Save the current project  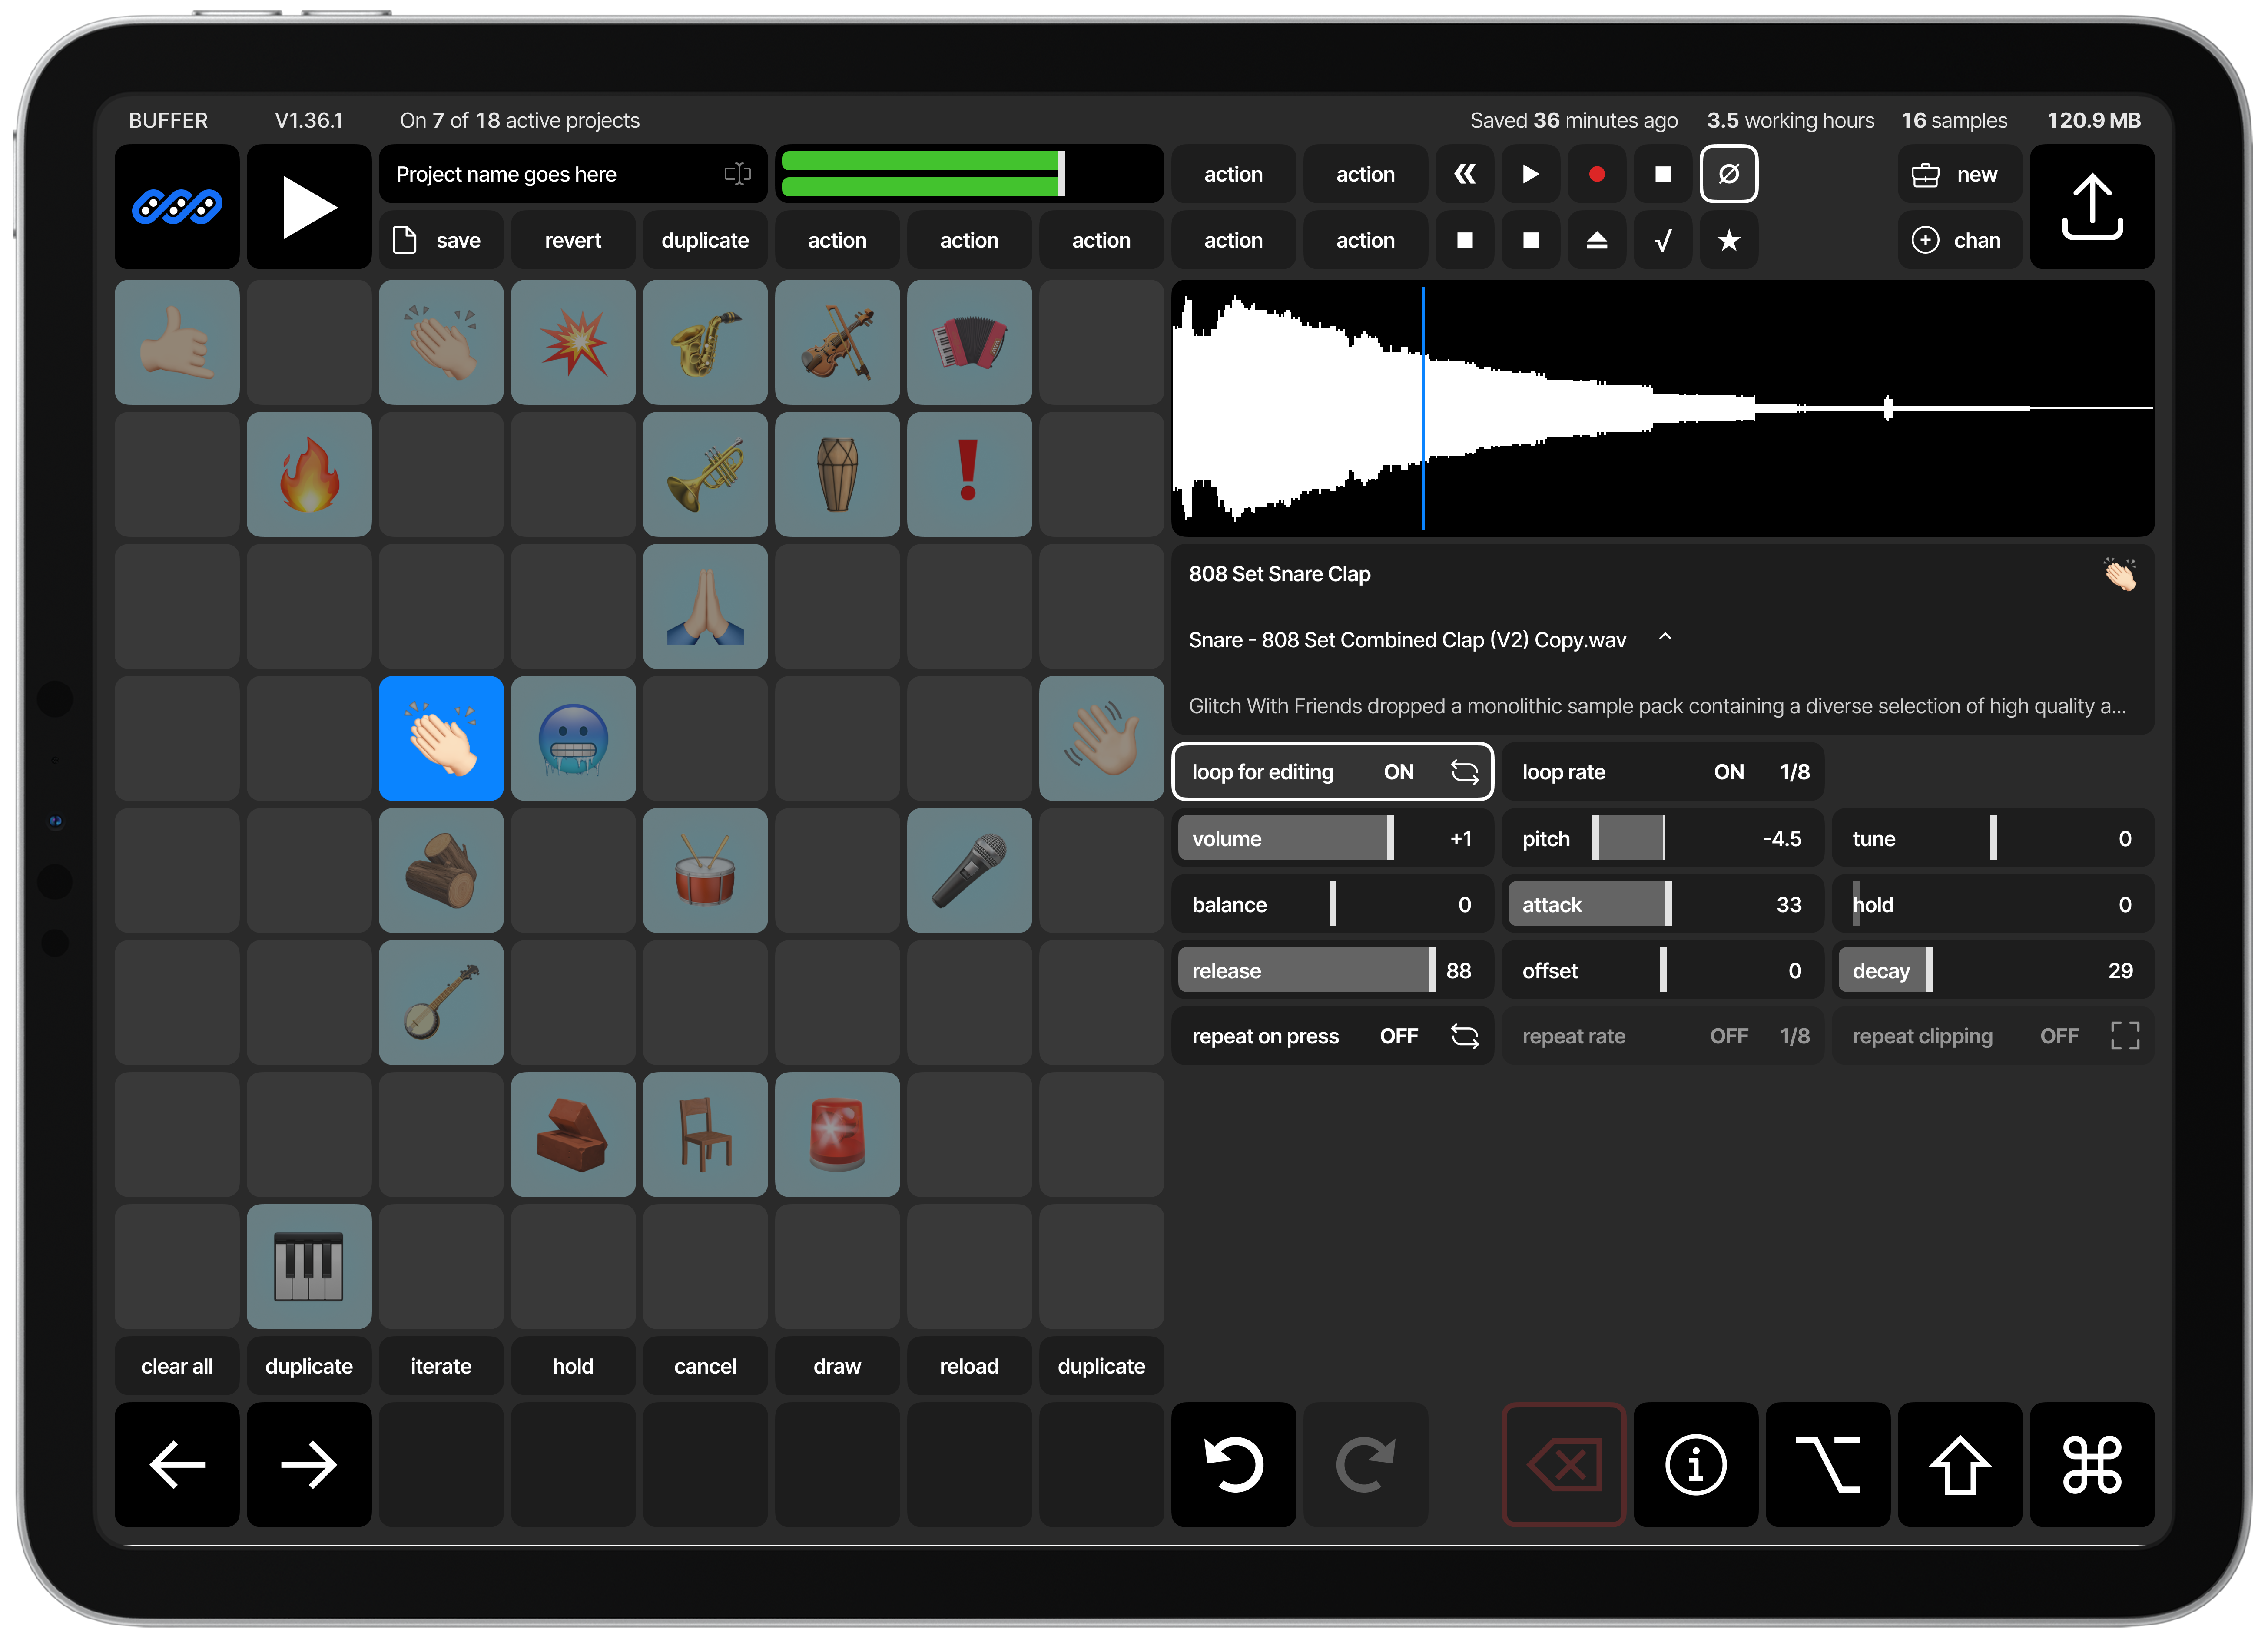pyautogui.click(x=441, y=240)
